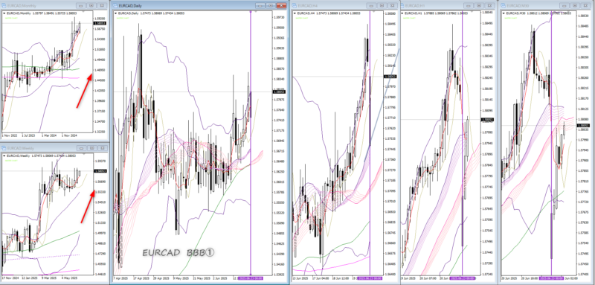Screen dimensions: 595x285
Task: Select the purple date label under M30 chart
Action: (551, 278)
